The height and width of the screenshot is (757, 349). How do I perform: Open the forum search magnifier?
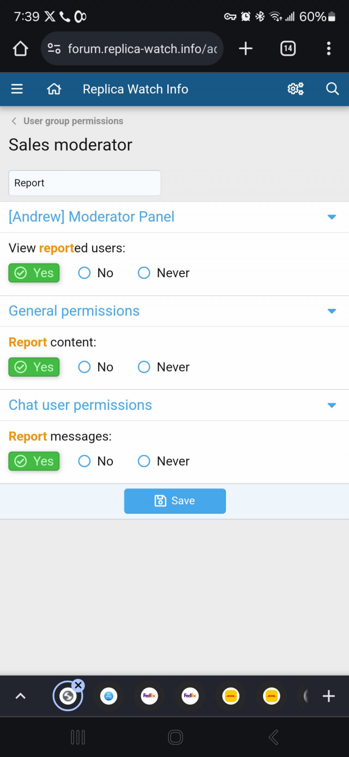pos(332,89)
